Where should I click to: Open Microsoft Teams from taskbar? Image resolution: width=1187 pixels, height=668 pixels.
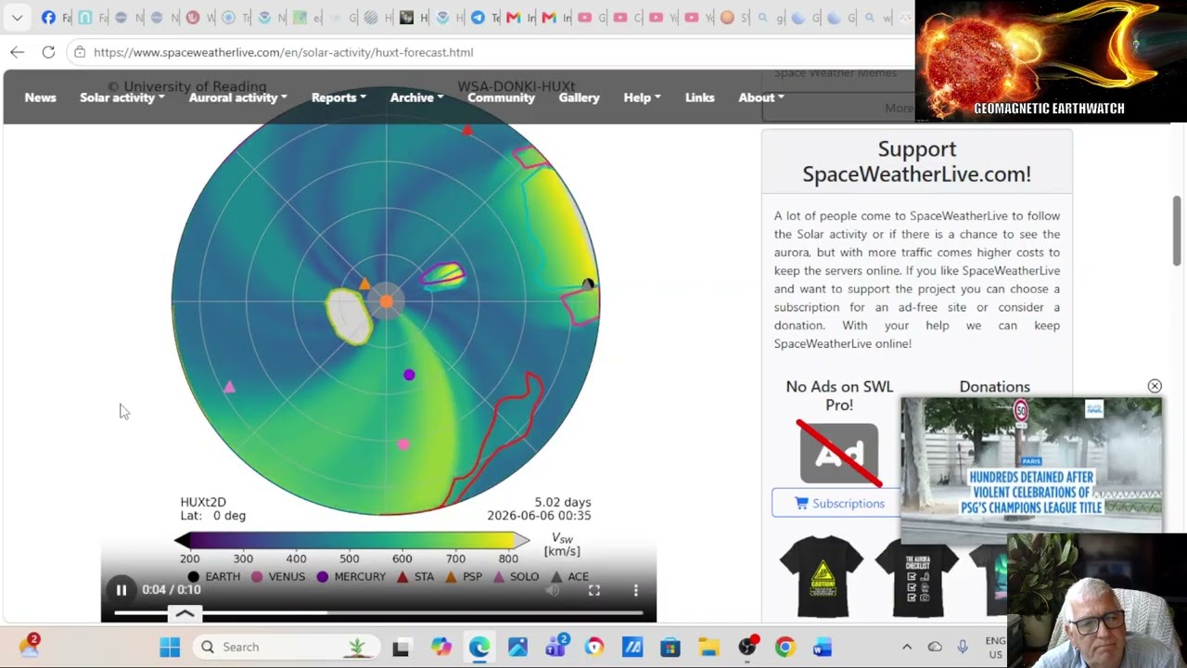click(x=555, y=647)
